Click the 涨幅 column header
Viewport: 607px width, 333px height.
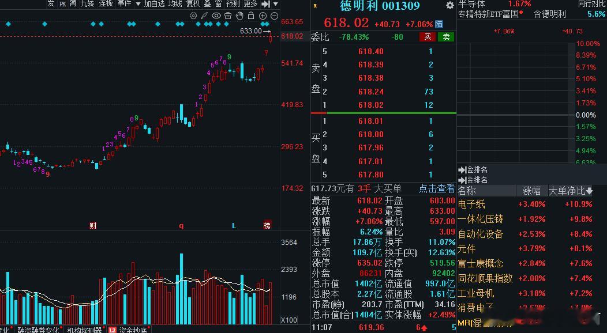click(x=531, y=191)
